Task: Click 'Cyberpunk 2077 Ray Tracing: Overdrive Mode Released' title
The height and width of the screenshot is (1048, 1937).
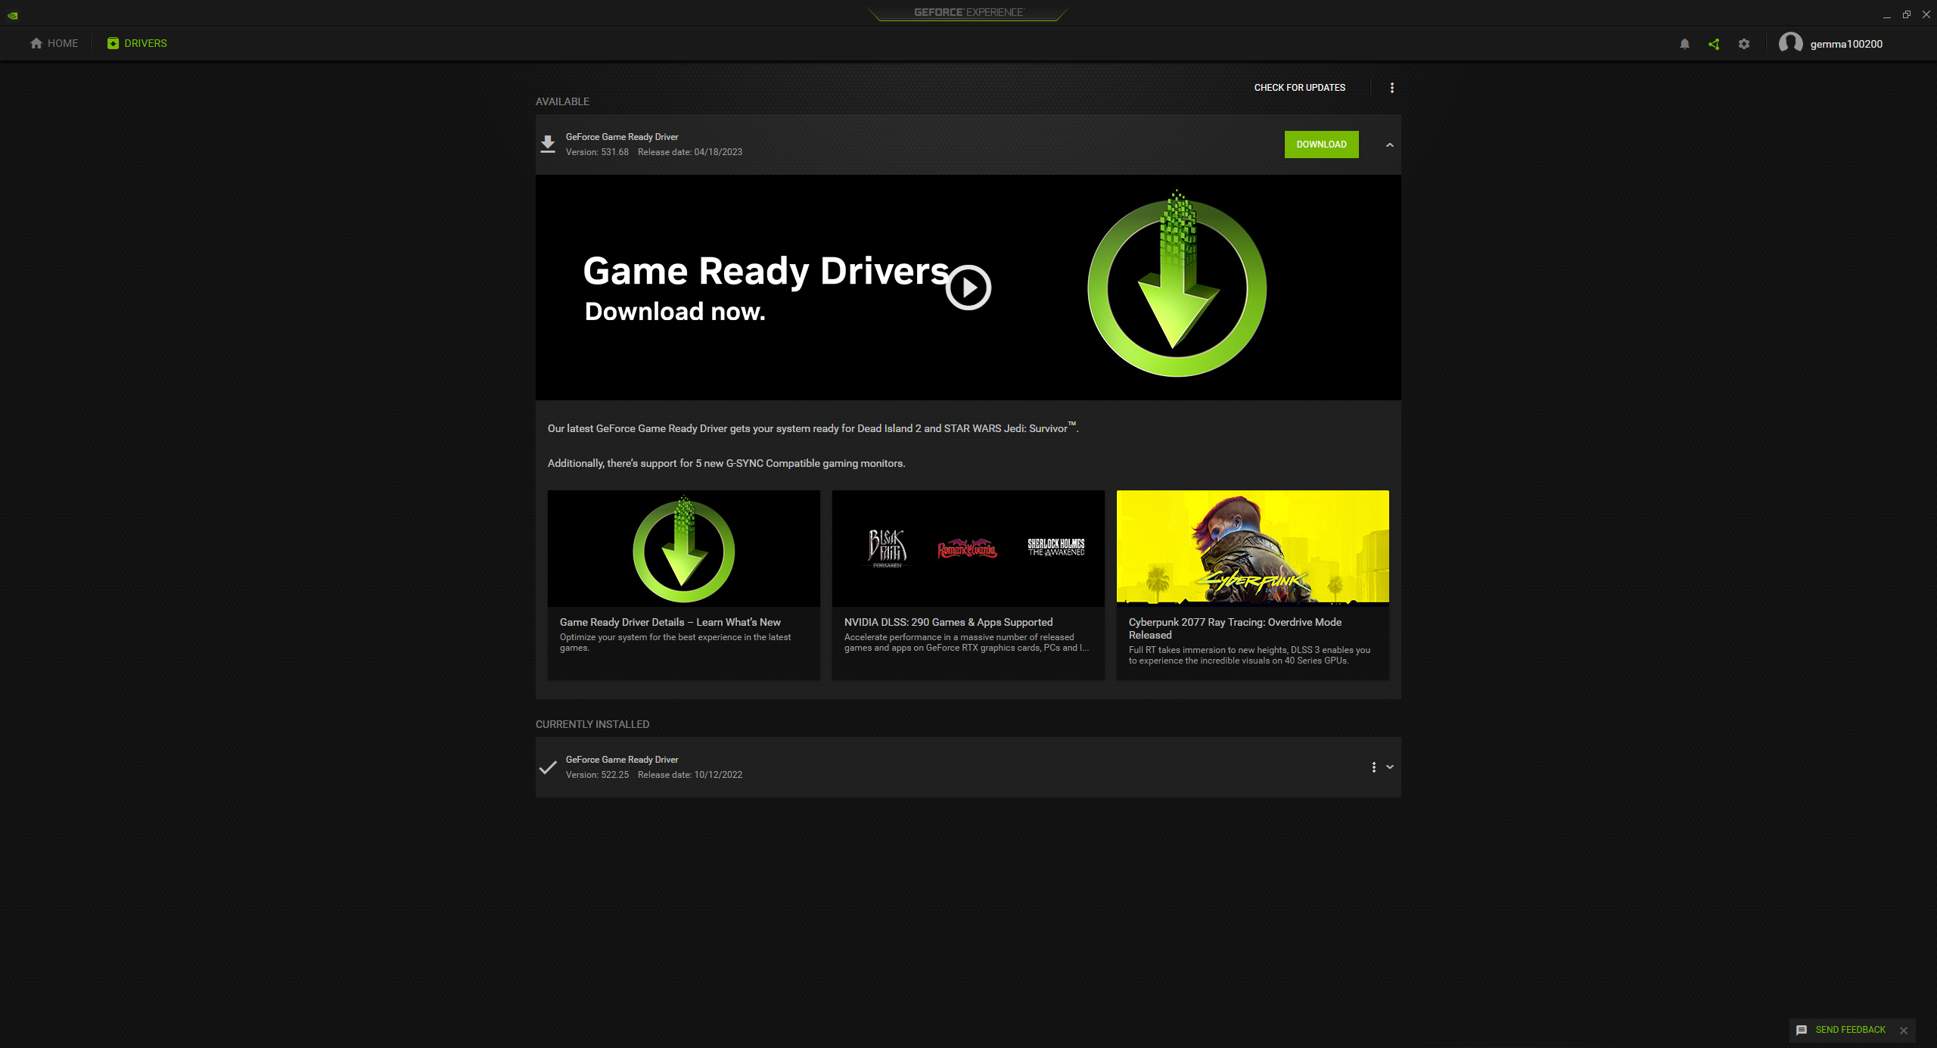Action: point(1236,629)
